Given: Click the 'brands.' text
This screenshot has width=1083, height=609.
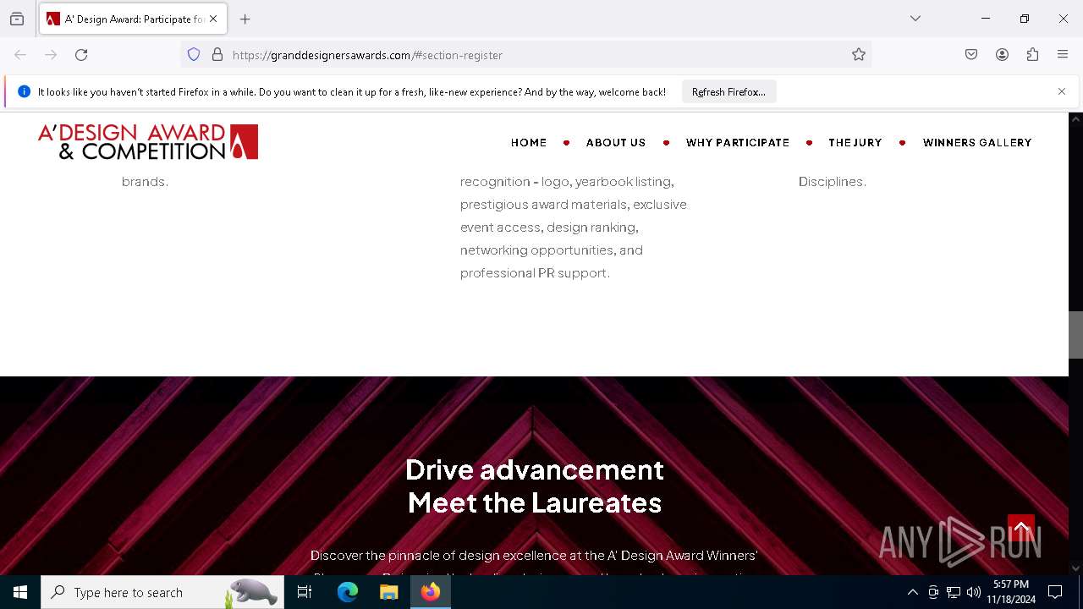Looking at the screenshot, I should coord(145,182).
